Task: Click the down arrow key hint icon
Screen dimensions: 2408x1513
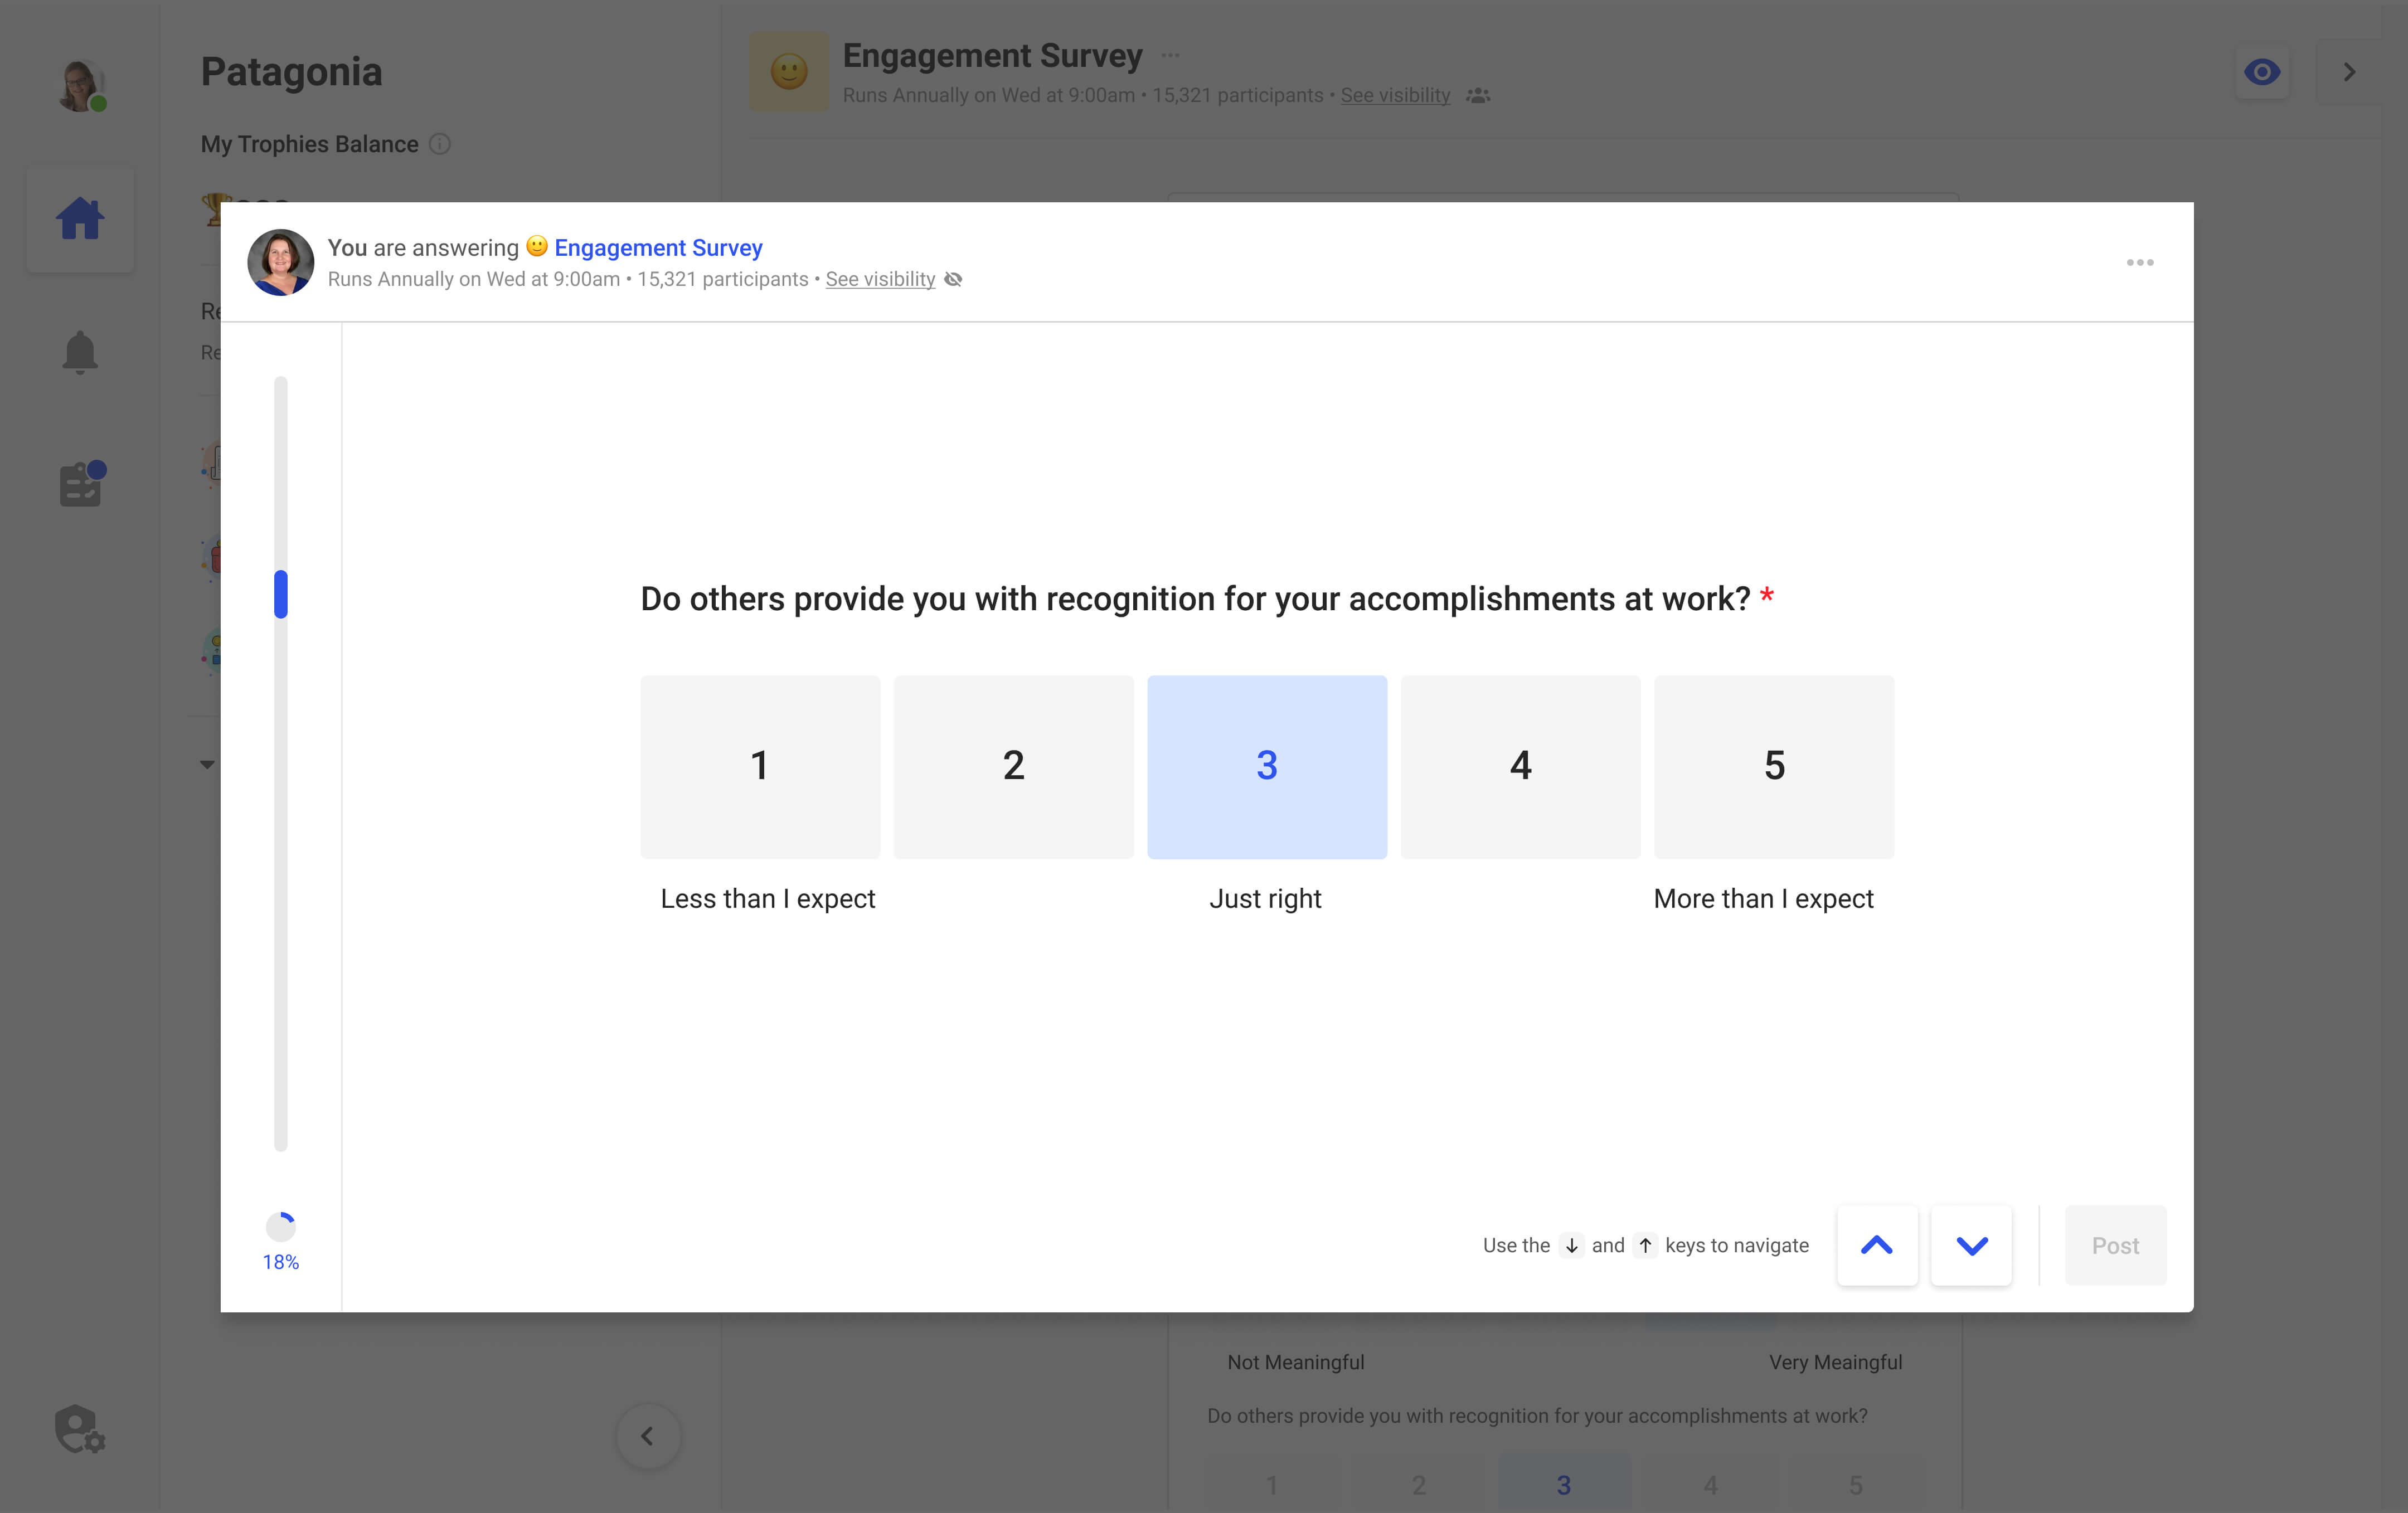Action: (x=1571, y=1245)
